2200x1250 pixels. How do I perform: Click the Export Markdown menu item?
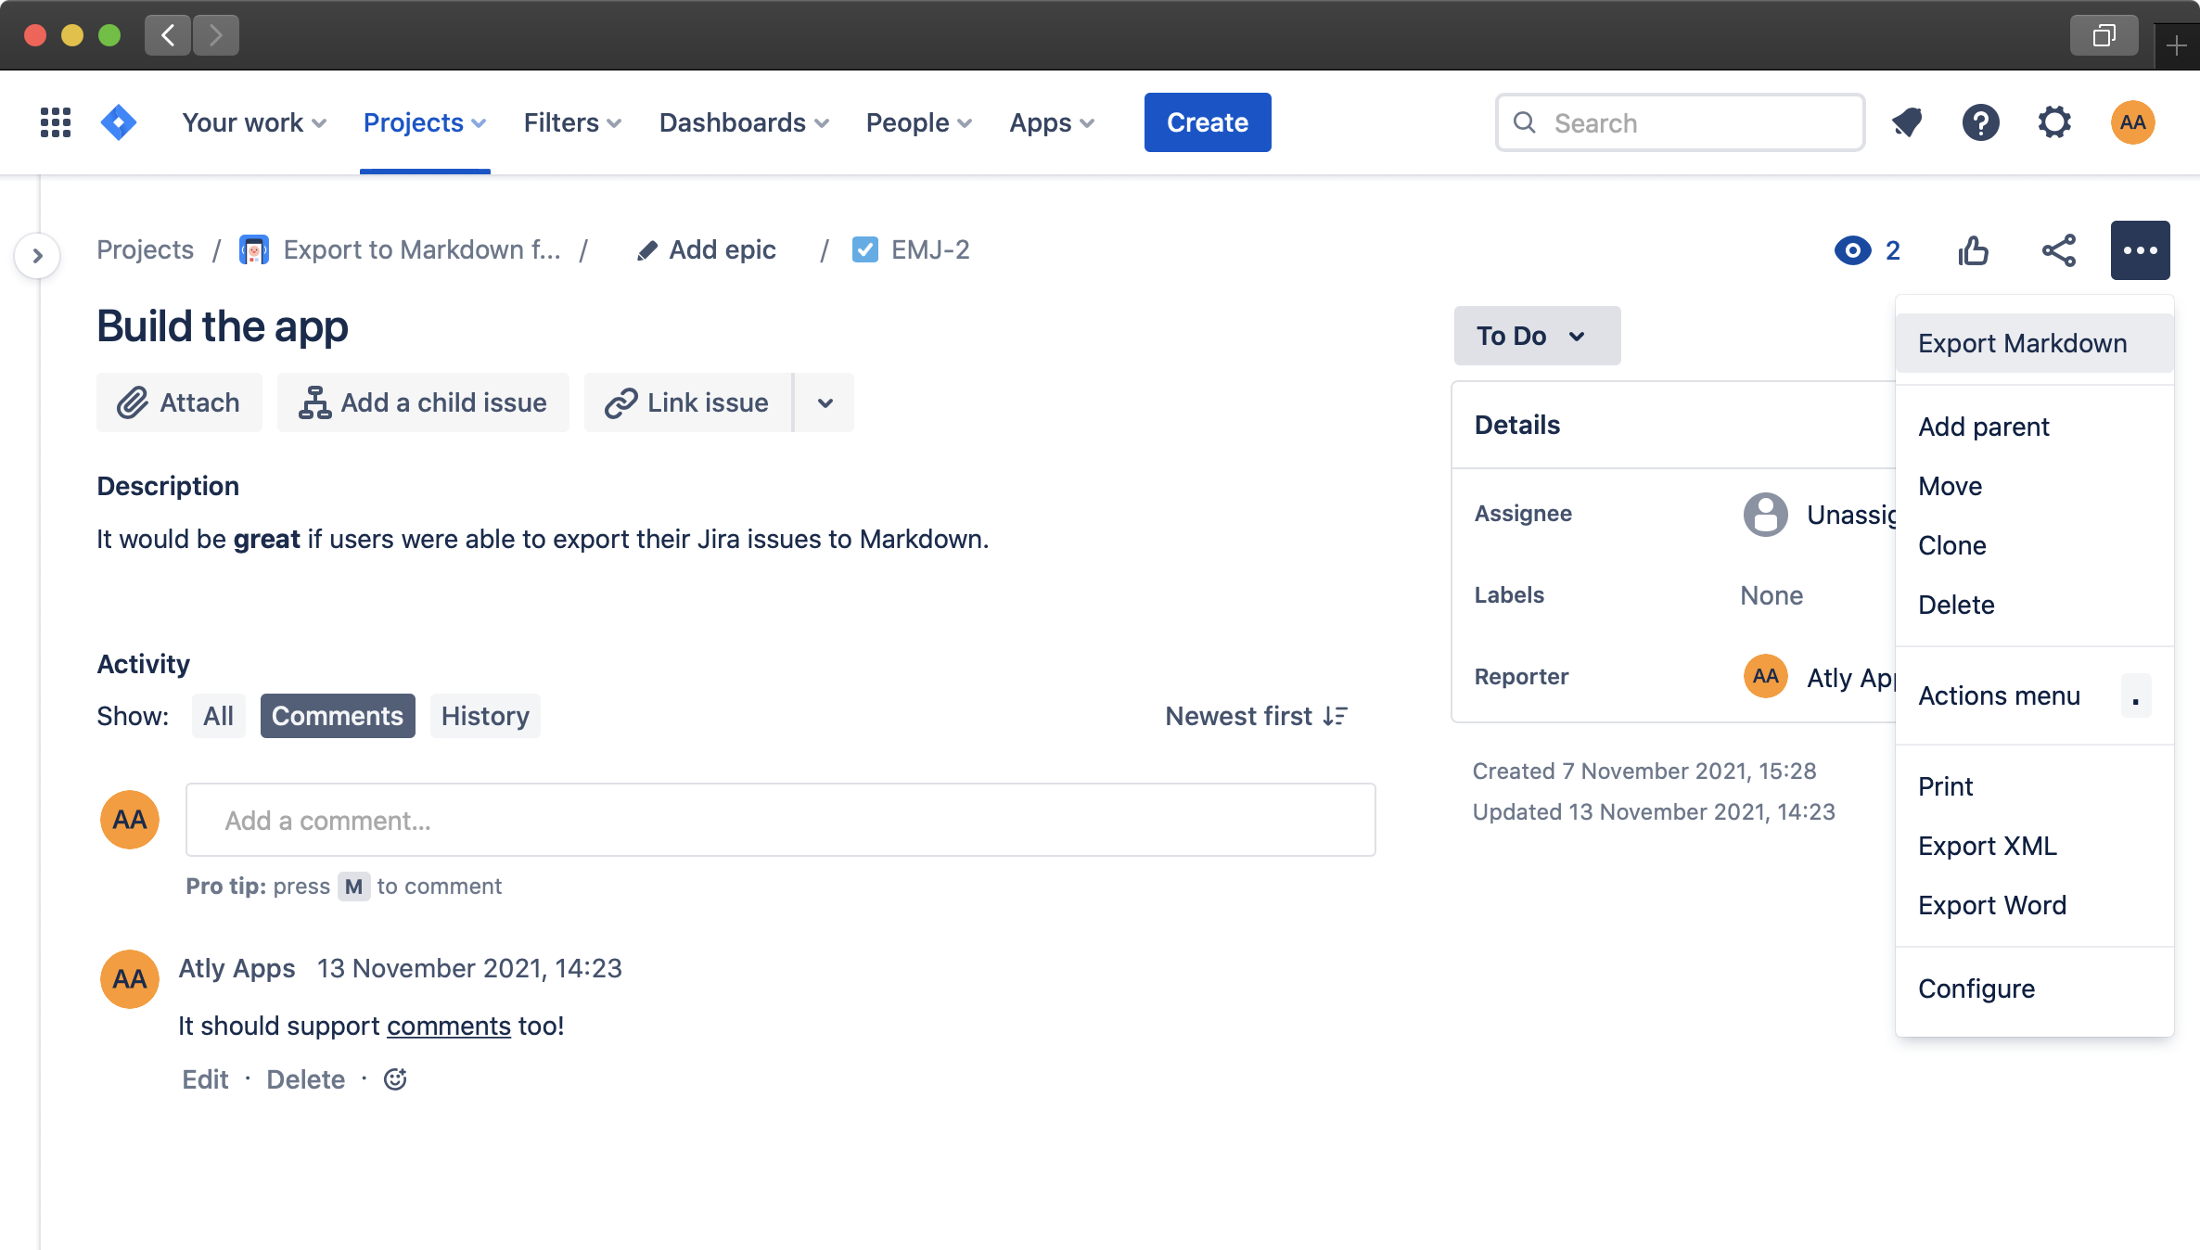coord(2022,343)
